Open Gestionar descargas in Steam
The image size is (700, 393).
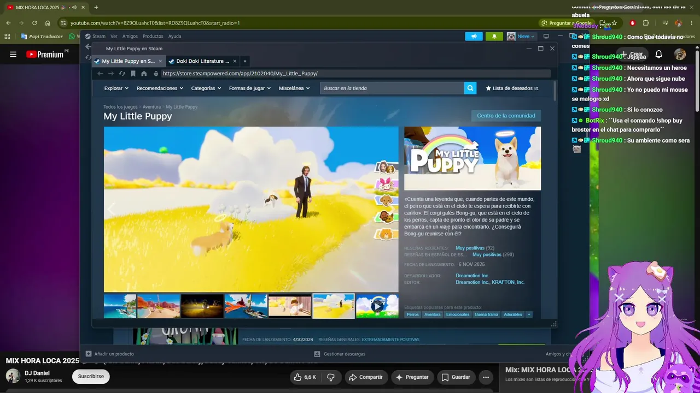pyautogui.click(x=339, y=354)
